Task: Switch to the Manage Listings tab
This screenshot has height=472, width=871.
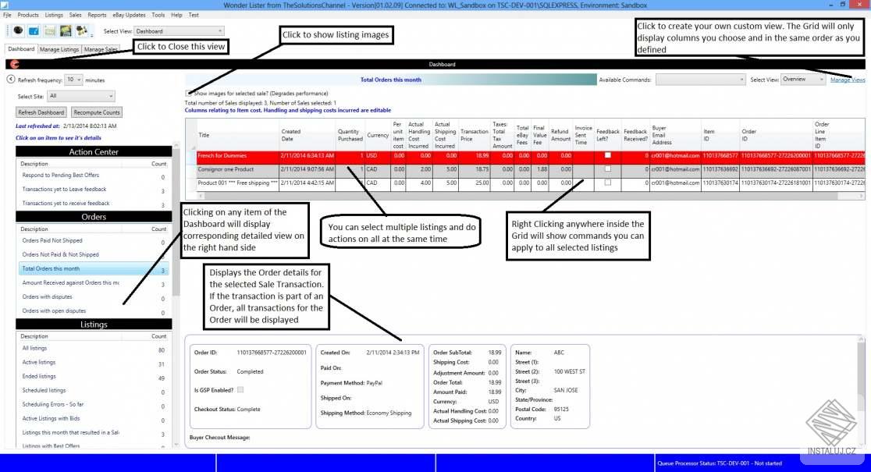Action: (x=59, y=49)
